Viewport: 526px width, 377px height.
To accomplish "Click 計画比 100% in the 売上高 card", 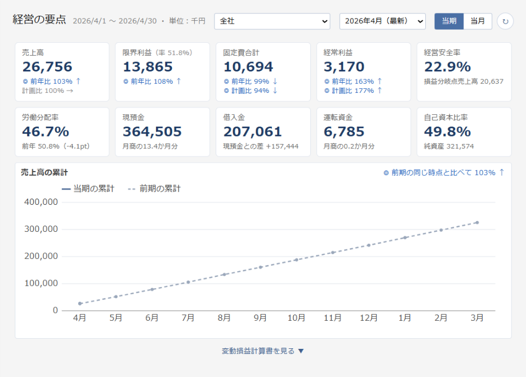I will pyautogui.click(x=47, y=91).
